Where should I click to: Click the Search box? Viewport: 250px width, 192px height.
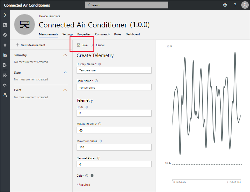pos(127,5)
